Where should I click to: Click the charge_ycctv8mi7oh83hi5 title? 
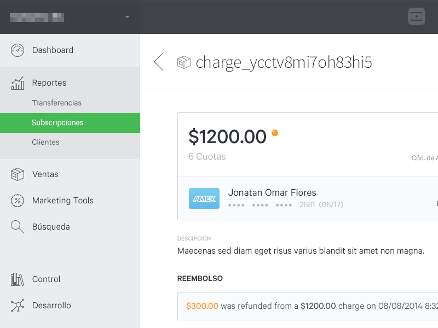284,62
